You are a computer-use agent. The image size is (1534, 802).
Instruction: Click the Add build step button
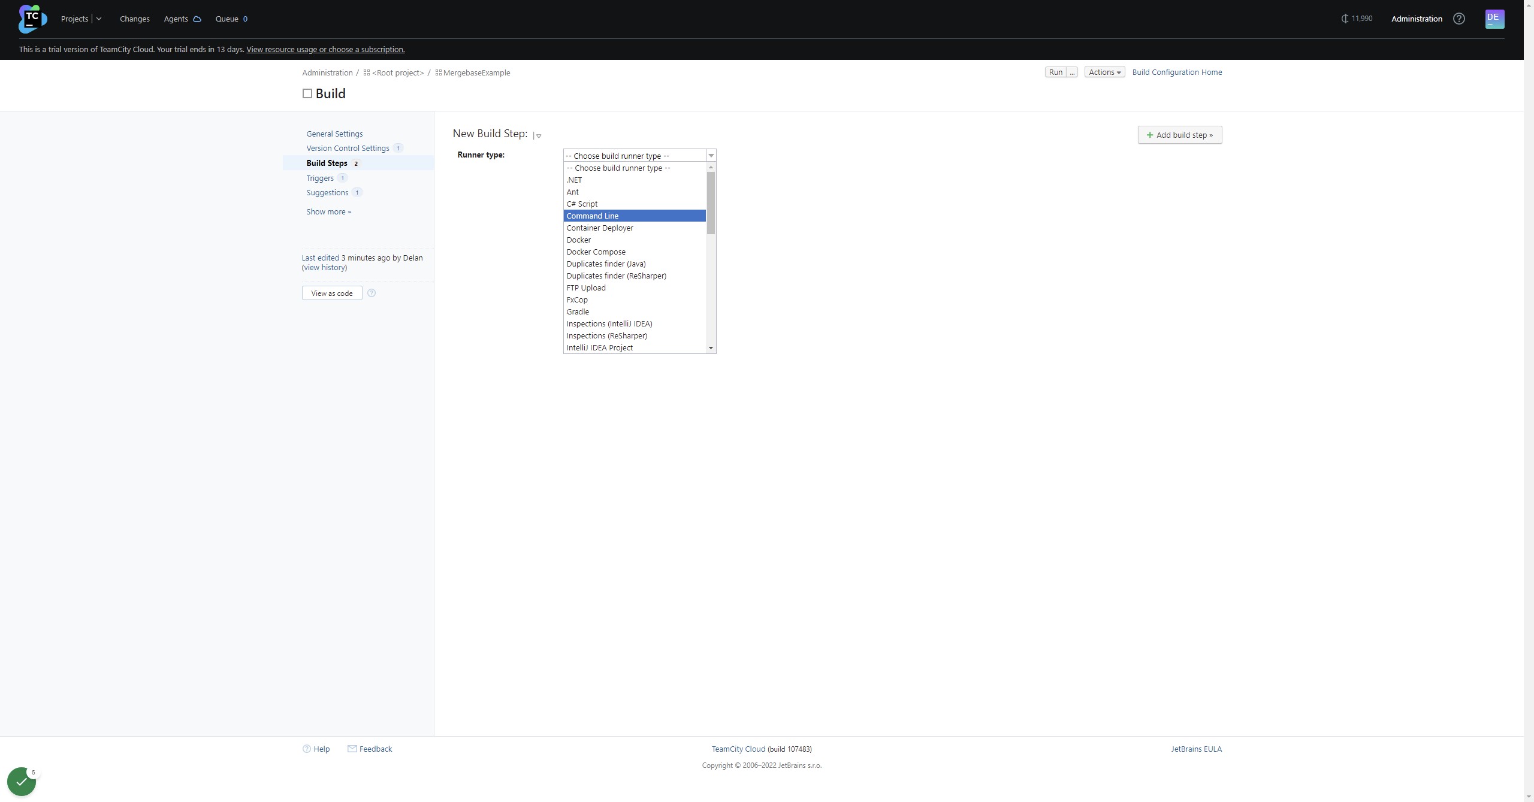coord(1179,135)
